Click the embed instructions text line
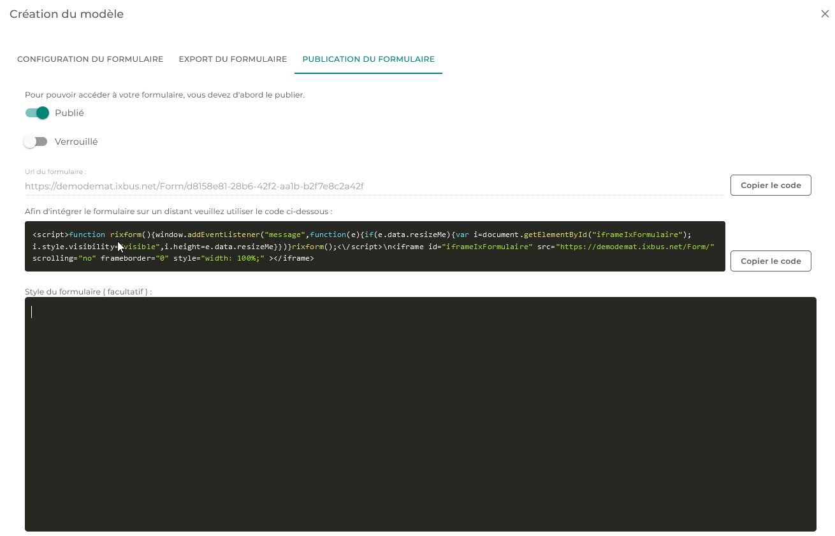This screenshot has height=536, width=835. point(178,211)
